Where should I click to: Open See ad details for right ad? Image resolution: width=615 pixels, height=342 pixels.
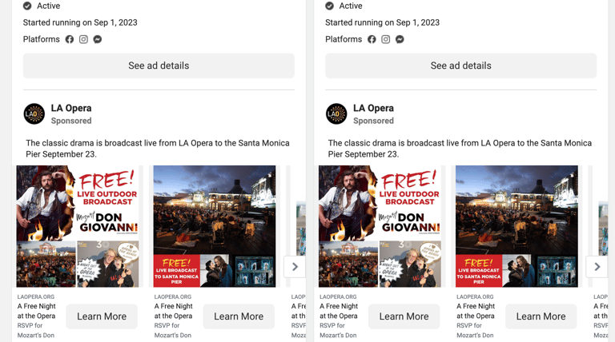click(x=461, y=66)
